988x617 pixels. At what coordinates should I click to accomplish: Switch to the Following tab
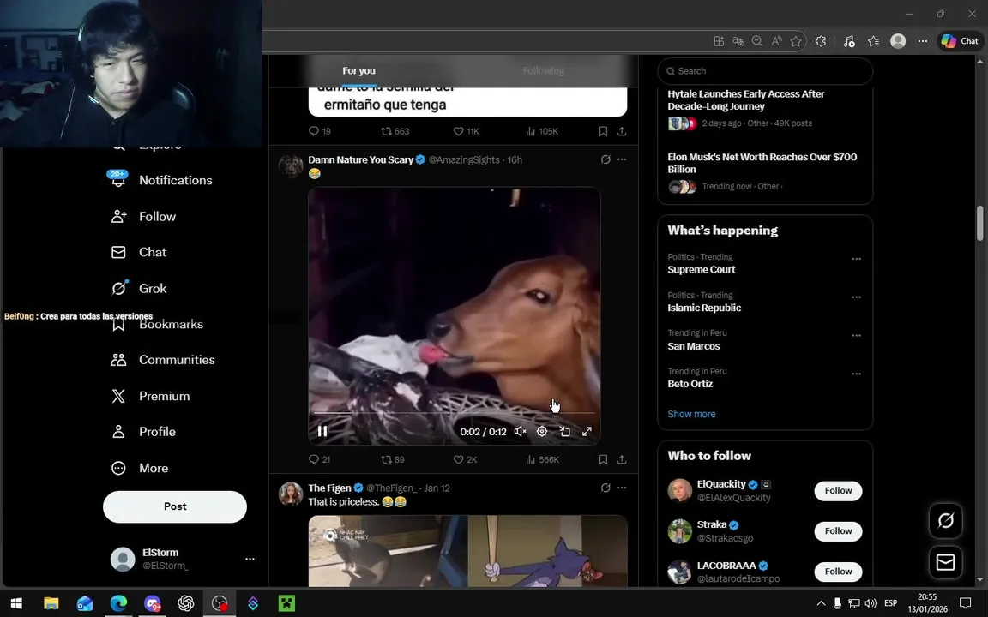[543, 70]
